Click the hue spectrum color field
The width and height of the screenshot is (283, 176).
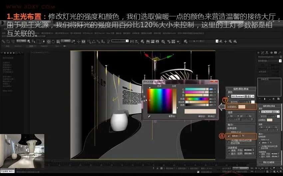(159, 101)
